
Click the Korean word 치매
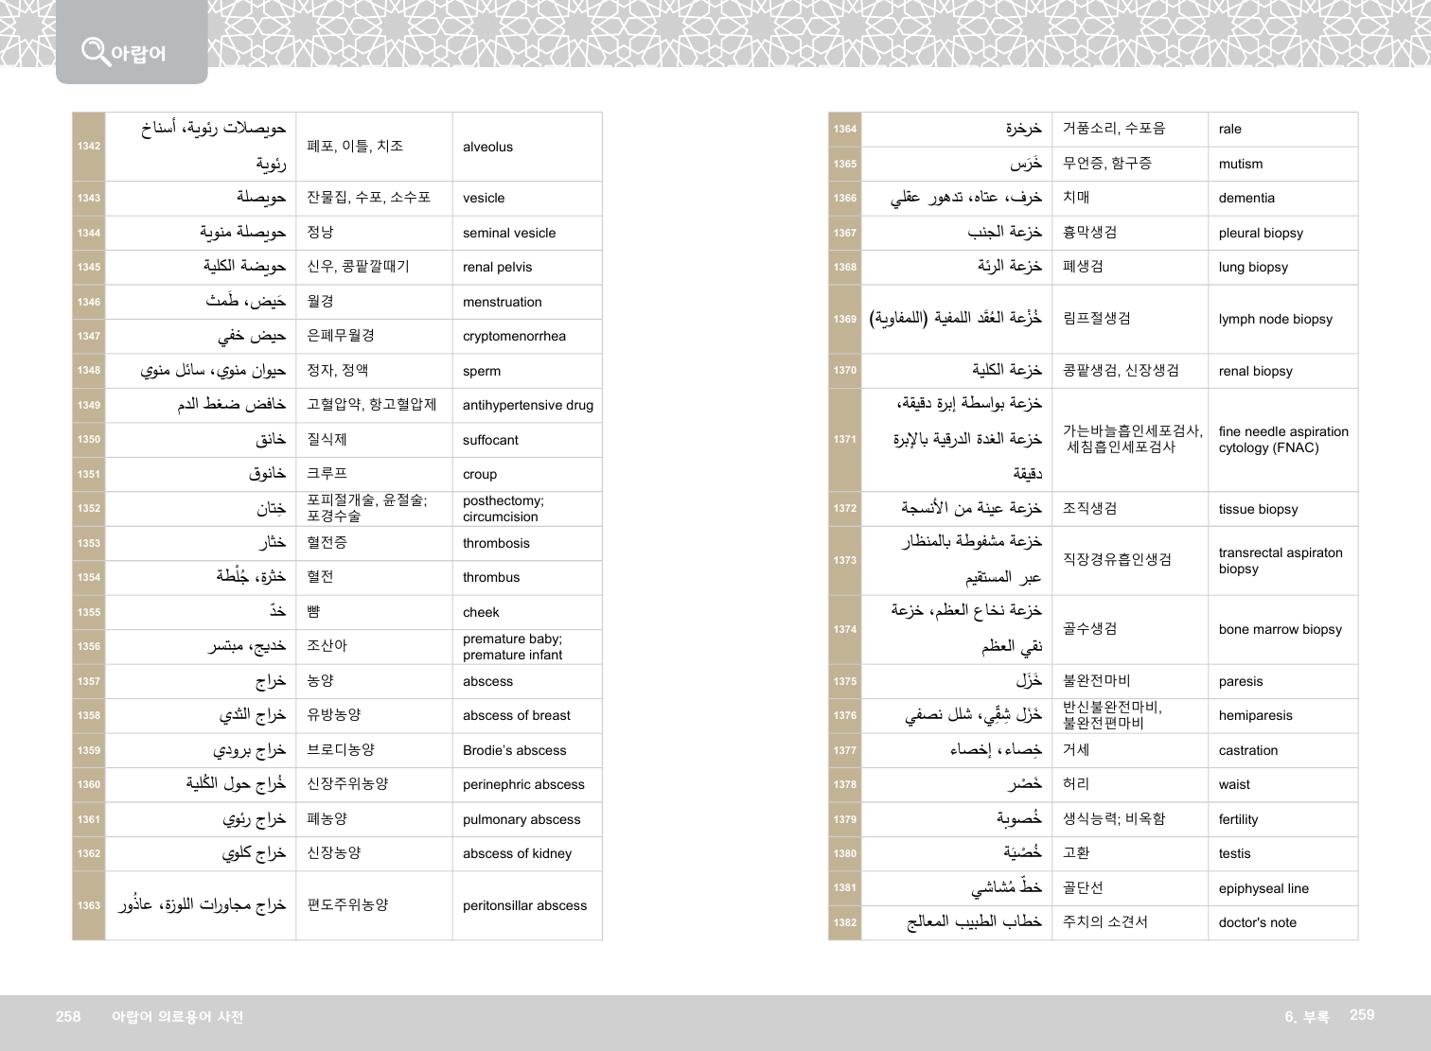tap(1076, 198)
